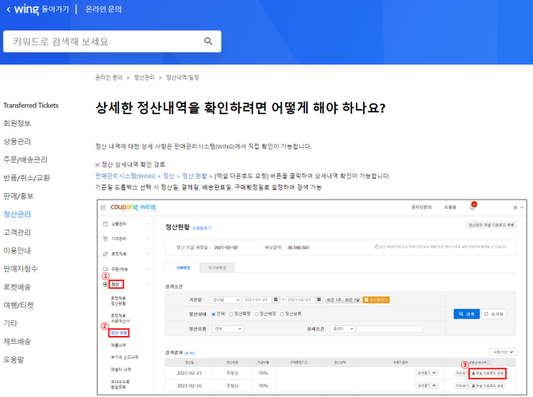Switch to the 미구매확정 tab
Screen dimensions: 533x397
(x=217, y=268)
